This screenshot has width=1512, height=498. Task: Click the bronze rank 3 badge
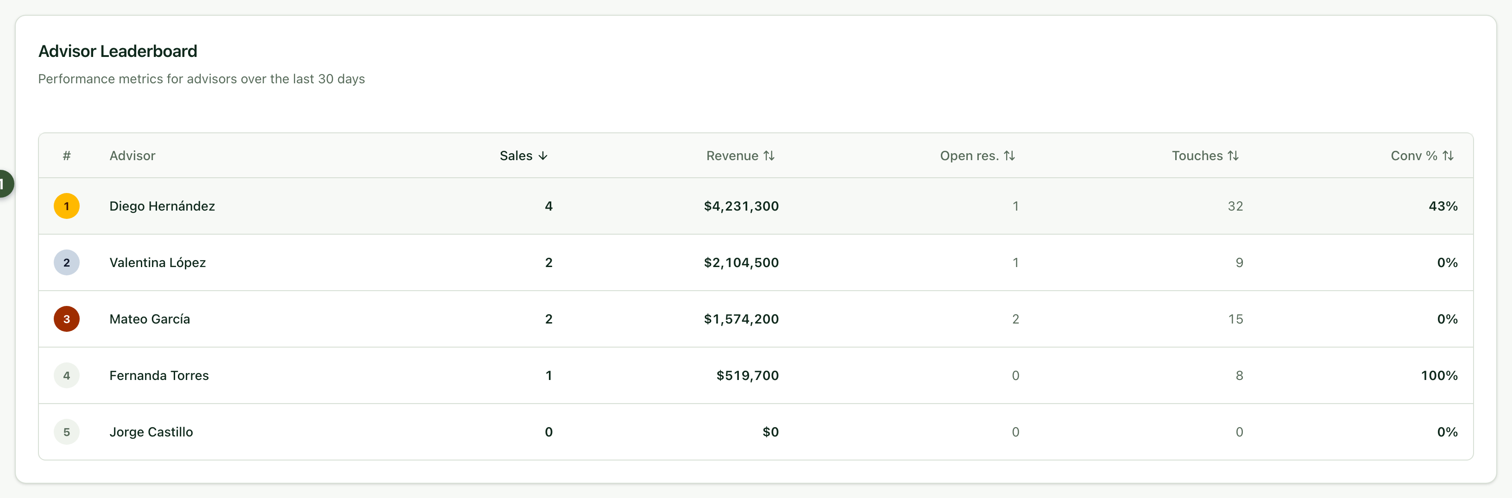[66, 319]
